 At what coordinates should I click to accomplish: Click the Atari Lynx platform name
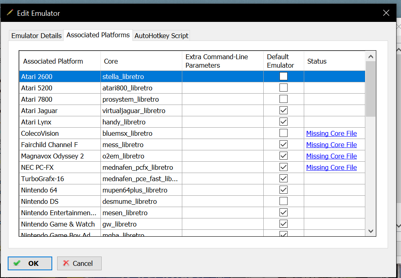click(36, 122)
